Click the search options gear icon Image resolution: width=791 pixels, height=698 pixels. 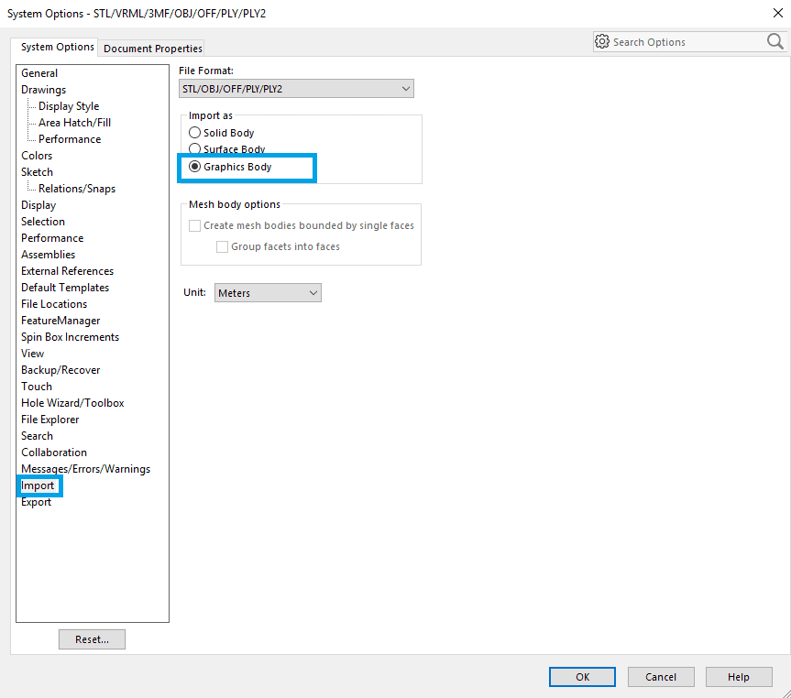coord(602,41)
